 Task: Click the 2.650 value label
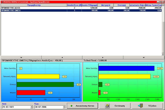156,76
